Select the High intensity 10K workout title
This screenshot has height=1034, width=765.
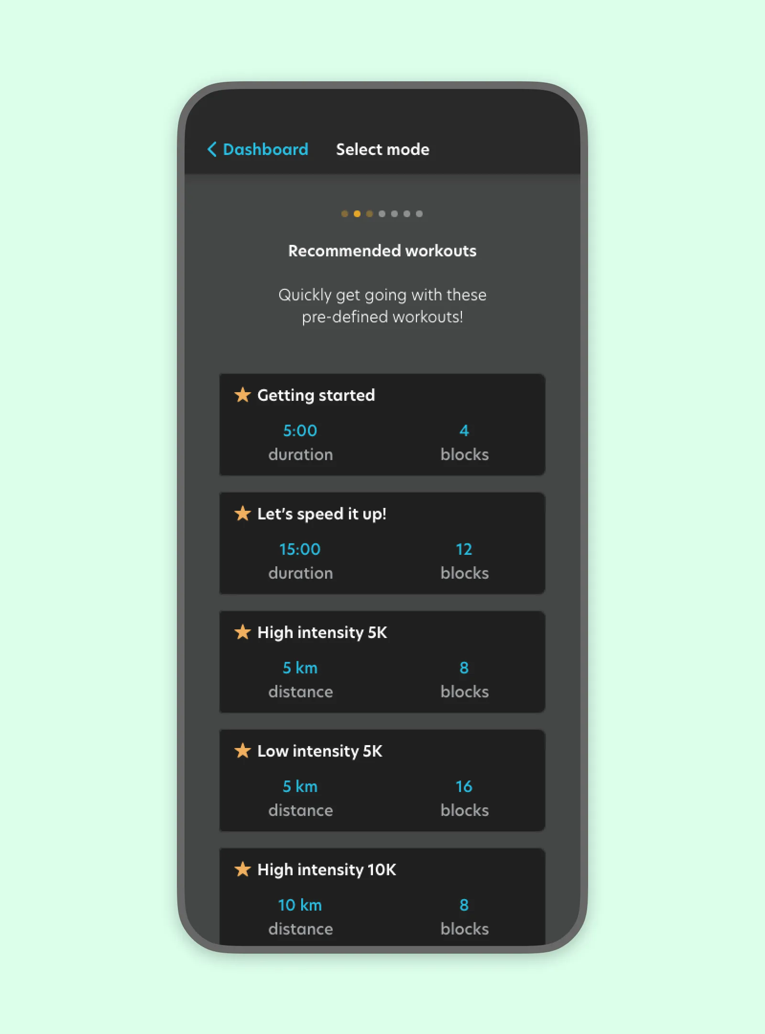pyautogui.click(x=327, y=869)
